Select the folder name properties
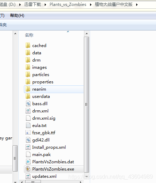The width and height of the screenshot is (156, 183). [43, 82]
